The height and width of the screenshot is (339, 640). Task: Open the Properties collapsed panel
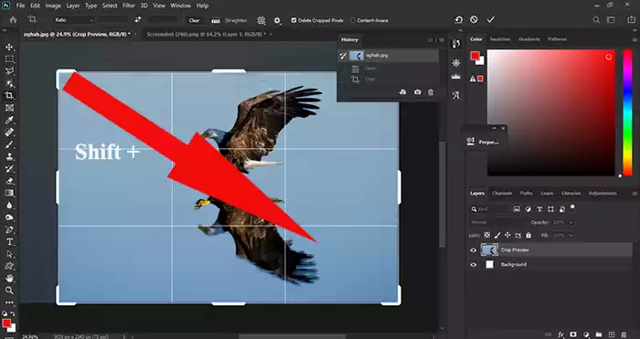[484, 142]
